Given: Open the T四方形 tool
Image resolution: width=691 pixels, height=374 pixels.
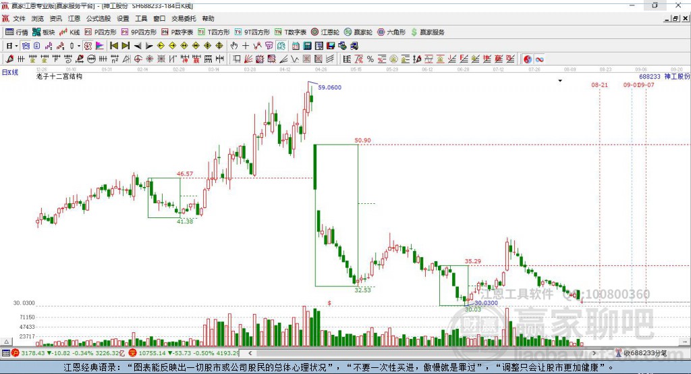Looking at the screenshot, I should 214,32.
